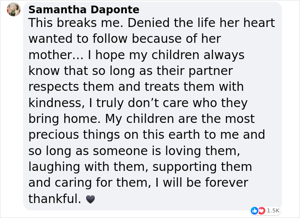
Task: Click the red heart Love reaction icon
Action: (x=260, y=210)
